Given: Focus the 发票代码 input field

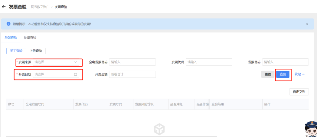Looking at the screenshot, I should (209, 62).
